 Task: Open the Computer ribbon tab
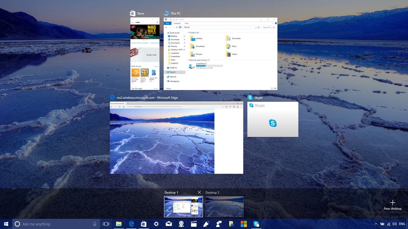coord(177,23)
